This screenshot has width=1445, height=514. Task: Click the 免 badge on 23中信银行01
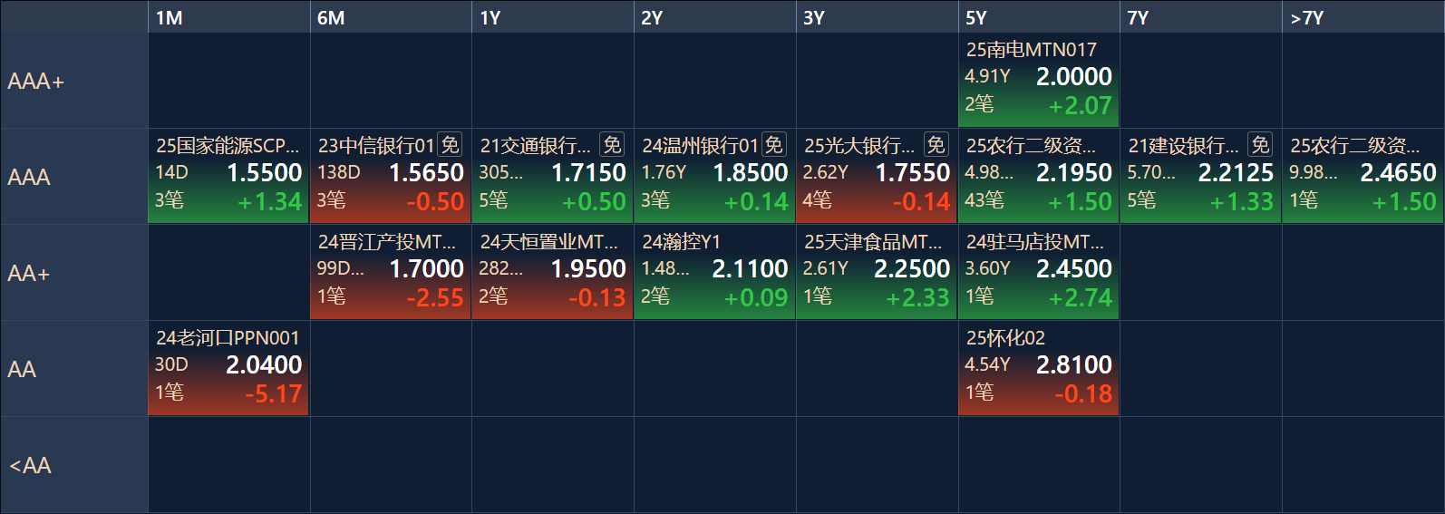[x=450, y=145]
